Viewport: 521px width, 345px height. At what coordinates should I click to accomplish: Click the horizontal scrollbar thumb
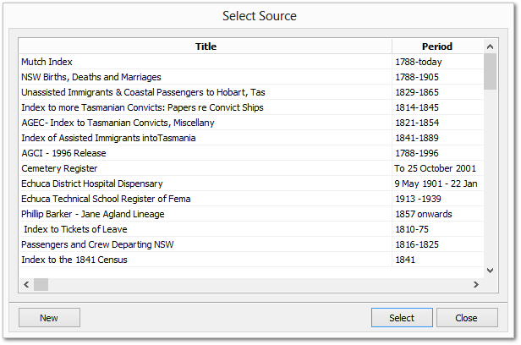tap(41, 284)
